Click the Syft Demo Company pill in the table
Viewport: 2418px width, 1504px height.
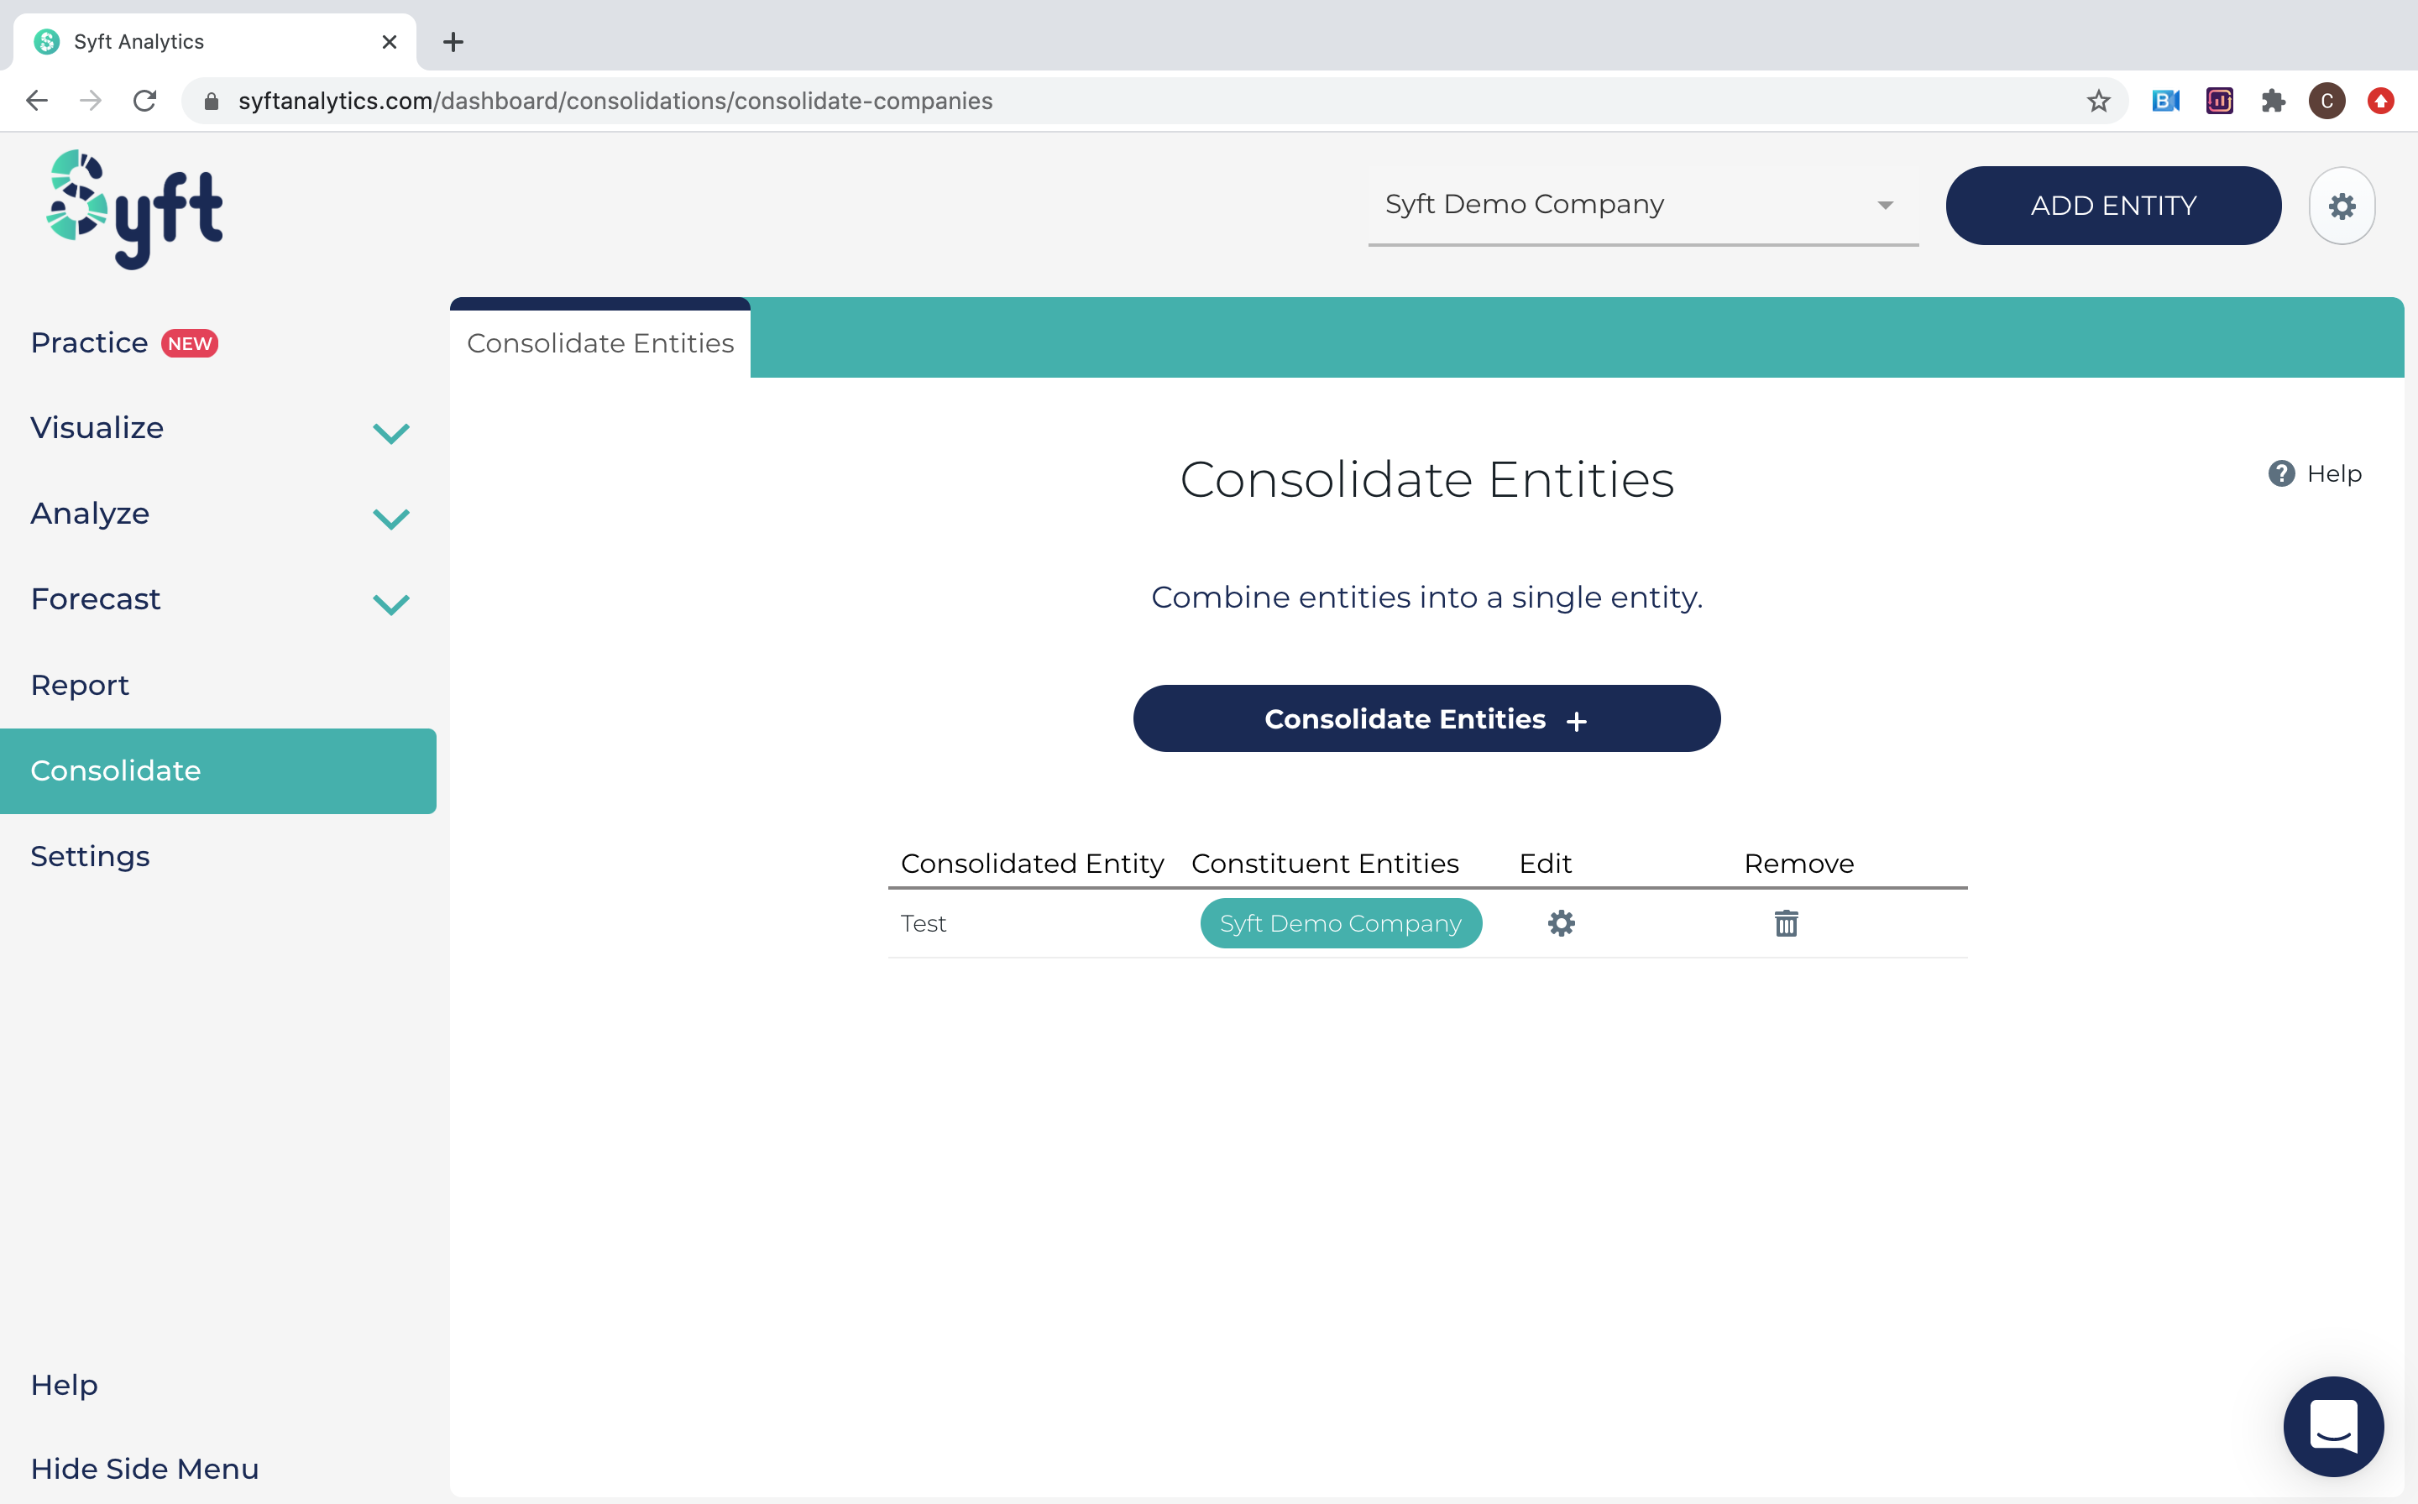(1340, 923)
